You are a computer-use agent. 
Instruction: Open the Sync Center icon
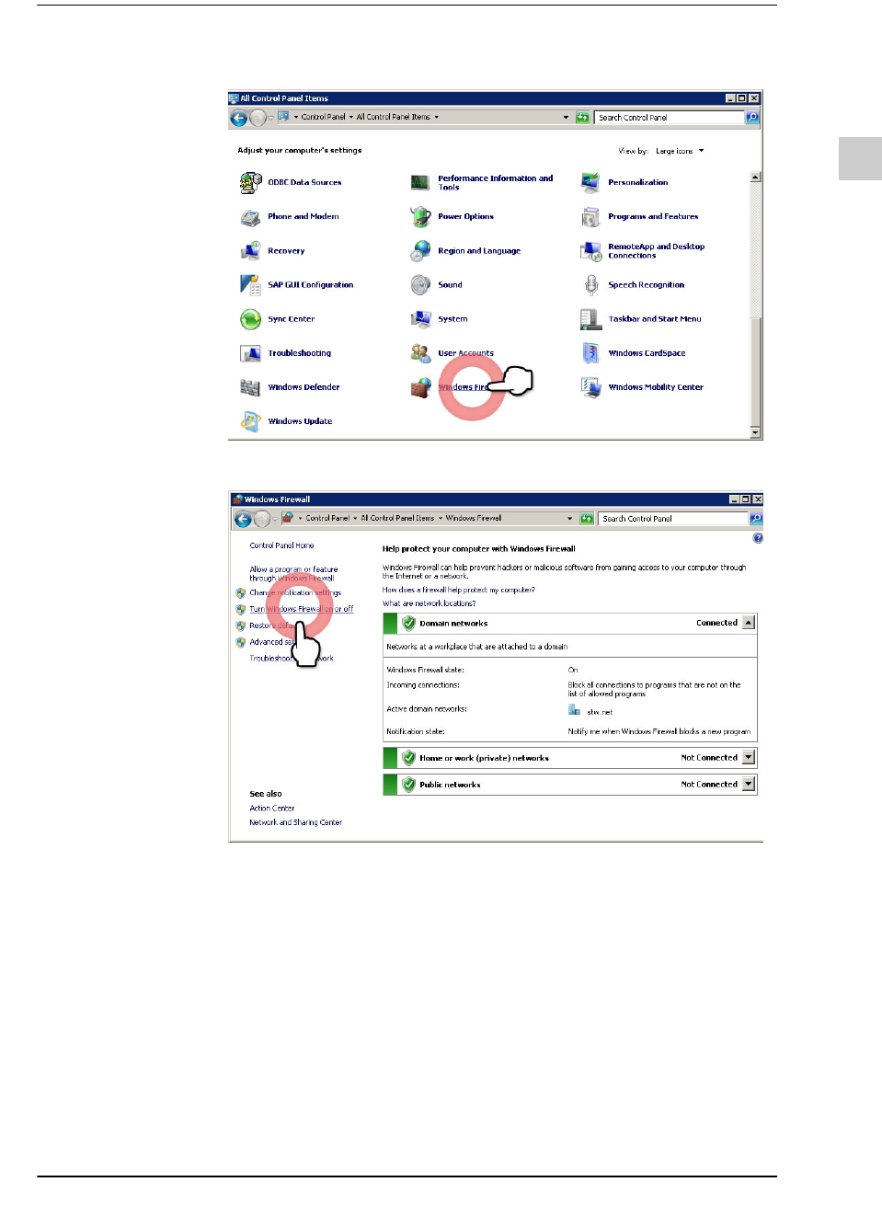coord(250,319)
